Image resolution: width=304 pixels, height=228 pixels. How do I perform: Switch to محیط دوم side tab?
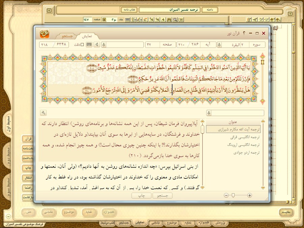pos(8,156)
